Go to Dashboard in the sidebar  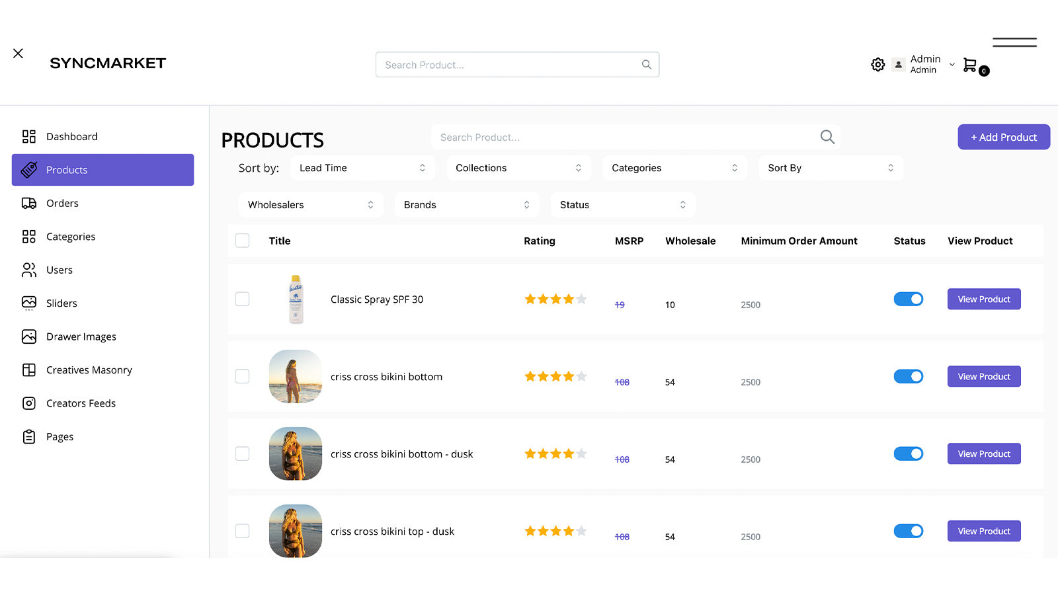click(x=102, y=137)
